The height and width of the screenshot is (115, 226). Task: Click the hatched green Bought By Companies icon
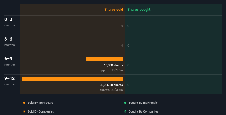[x=125, y=111]
